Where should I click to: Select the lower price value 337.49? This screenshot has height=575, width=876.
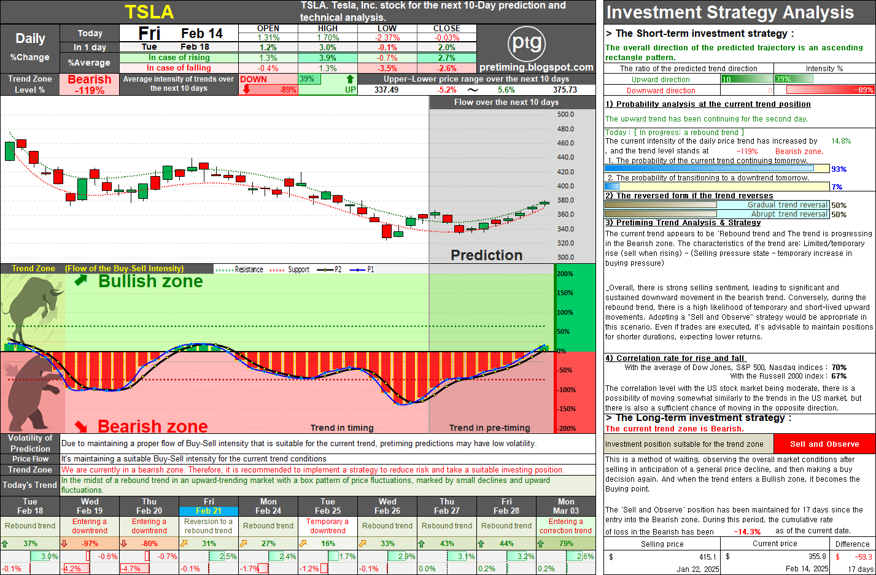point(386,90)
